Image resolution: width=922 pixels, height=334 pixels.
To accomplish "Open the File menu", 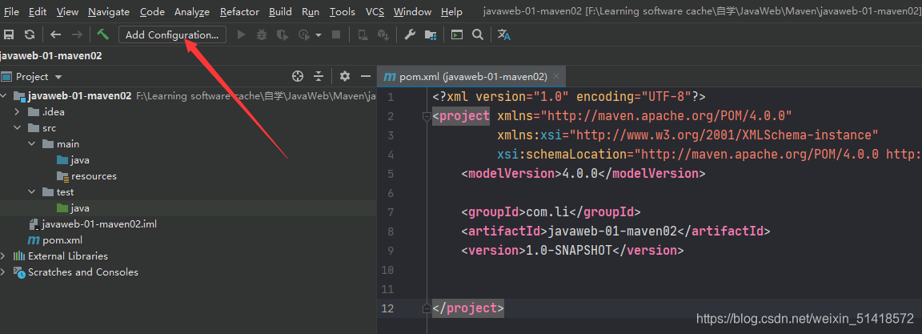I will 11,12.
